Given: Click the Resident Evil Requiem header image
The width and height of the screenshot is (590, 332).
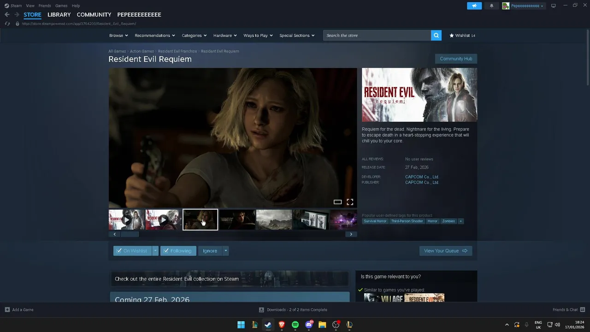Looking at the screenshot, I should [x=419, y=95].
